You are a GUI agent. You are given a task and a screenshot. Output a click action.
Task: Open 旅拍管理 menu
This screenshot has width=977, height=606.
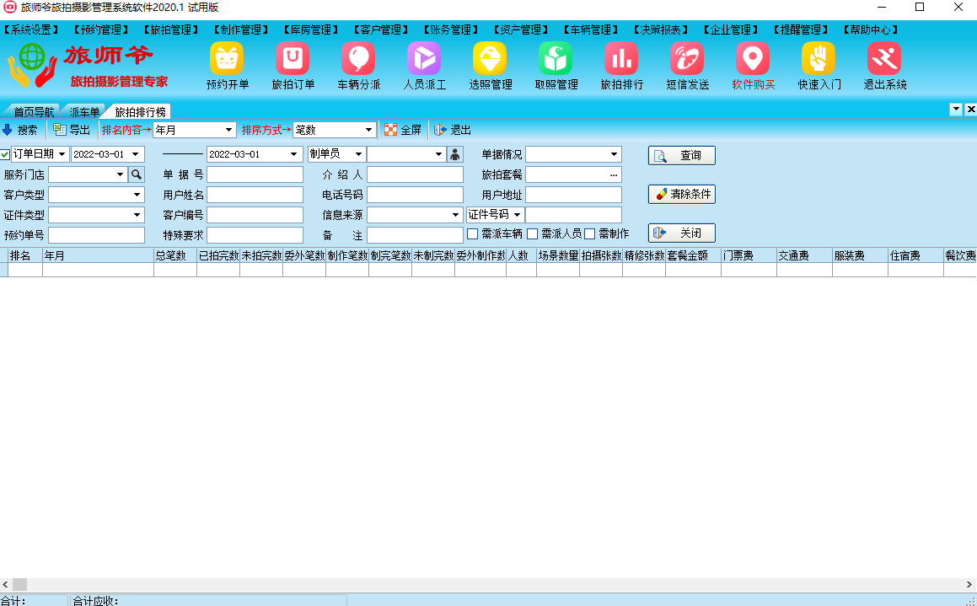coord(171,29)
